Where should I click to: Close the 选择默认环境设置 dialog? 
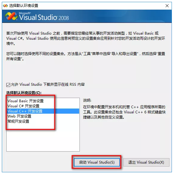[167, 6]
